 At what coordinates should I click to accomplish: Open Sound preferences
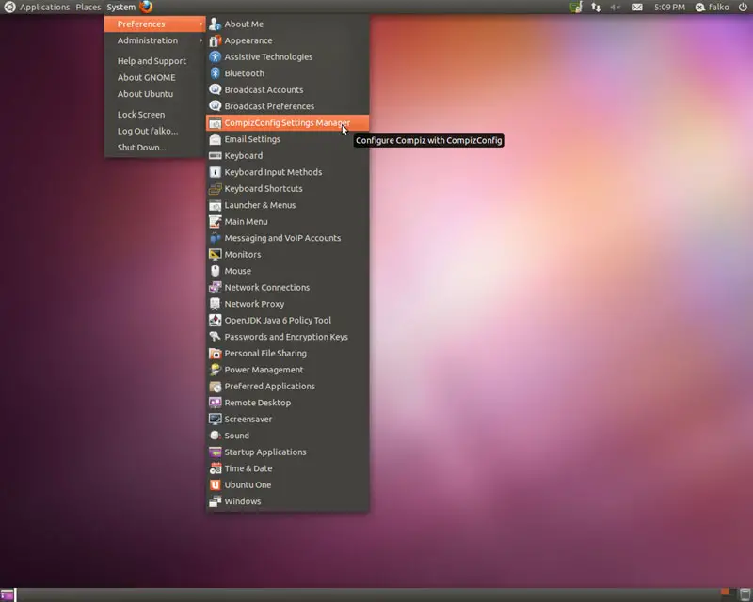287,436
